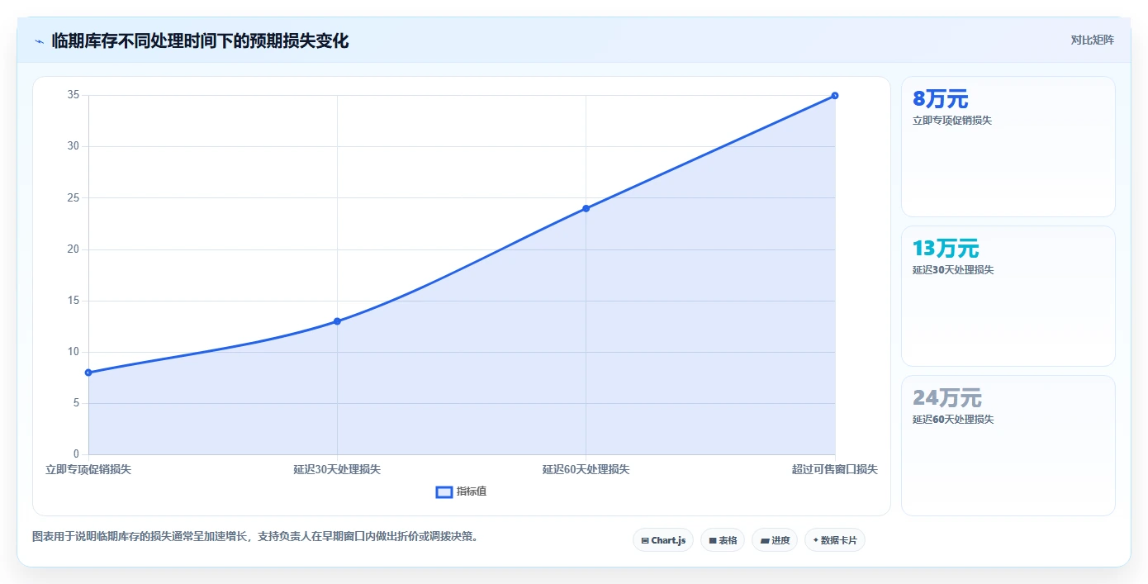Click the data point at 超过可售窗口损失
The height and width of the screenshot is (584, 1148).
click(x=835, y=96)
